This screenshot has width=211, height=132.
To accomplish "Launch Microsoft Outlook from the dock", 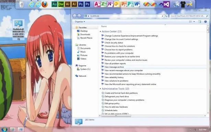I will (x=117, y=4).
